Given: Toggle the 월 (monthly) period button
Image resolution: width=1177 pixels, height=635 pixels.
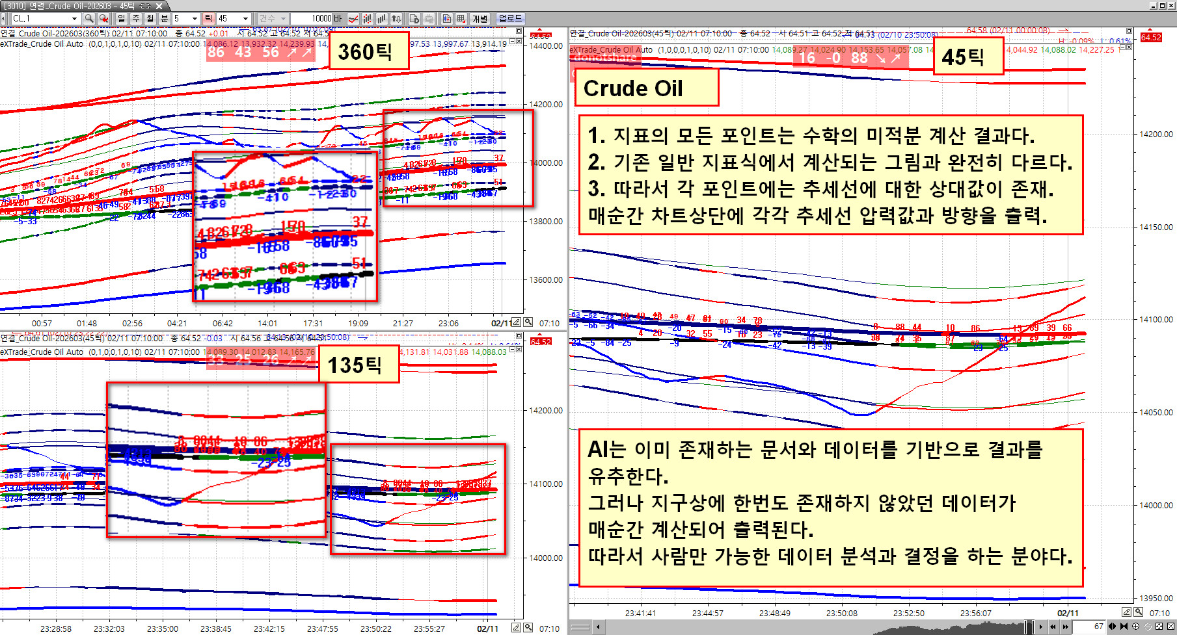Looking at the screenshot, I should pos(150,18).
